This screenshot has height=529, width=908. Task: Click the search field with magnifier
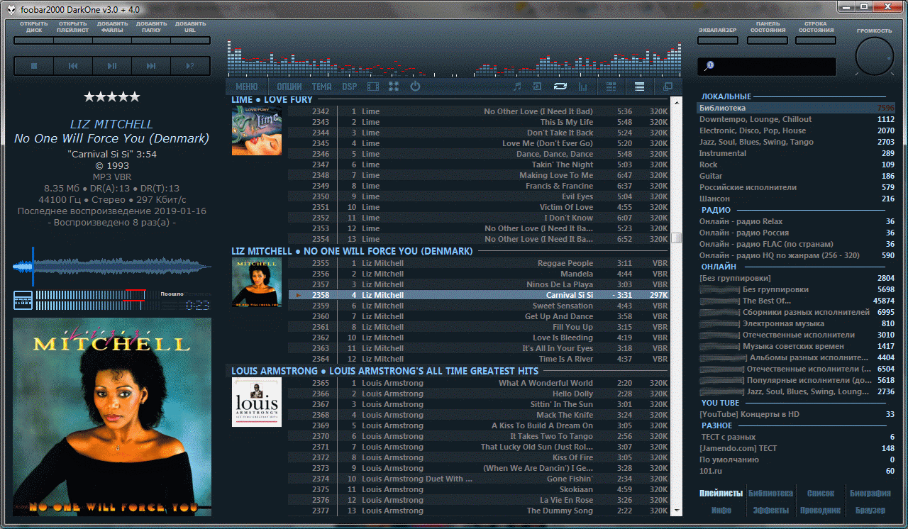click(767, 67)
